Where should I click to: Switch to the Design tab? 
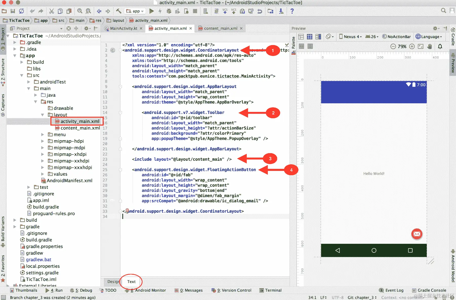pyautogui.click(x=113, y=282)
